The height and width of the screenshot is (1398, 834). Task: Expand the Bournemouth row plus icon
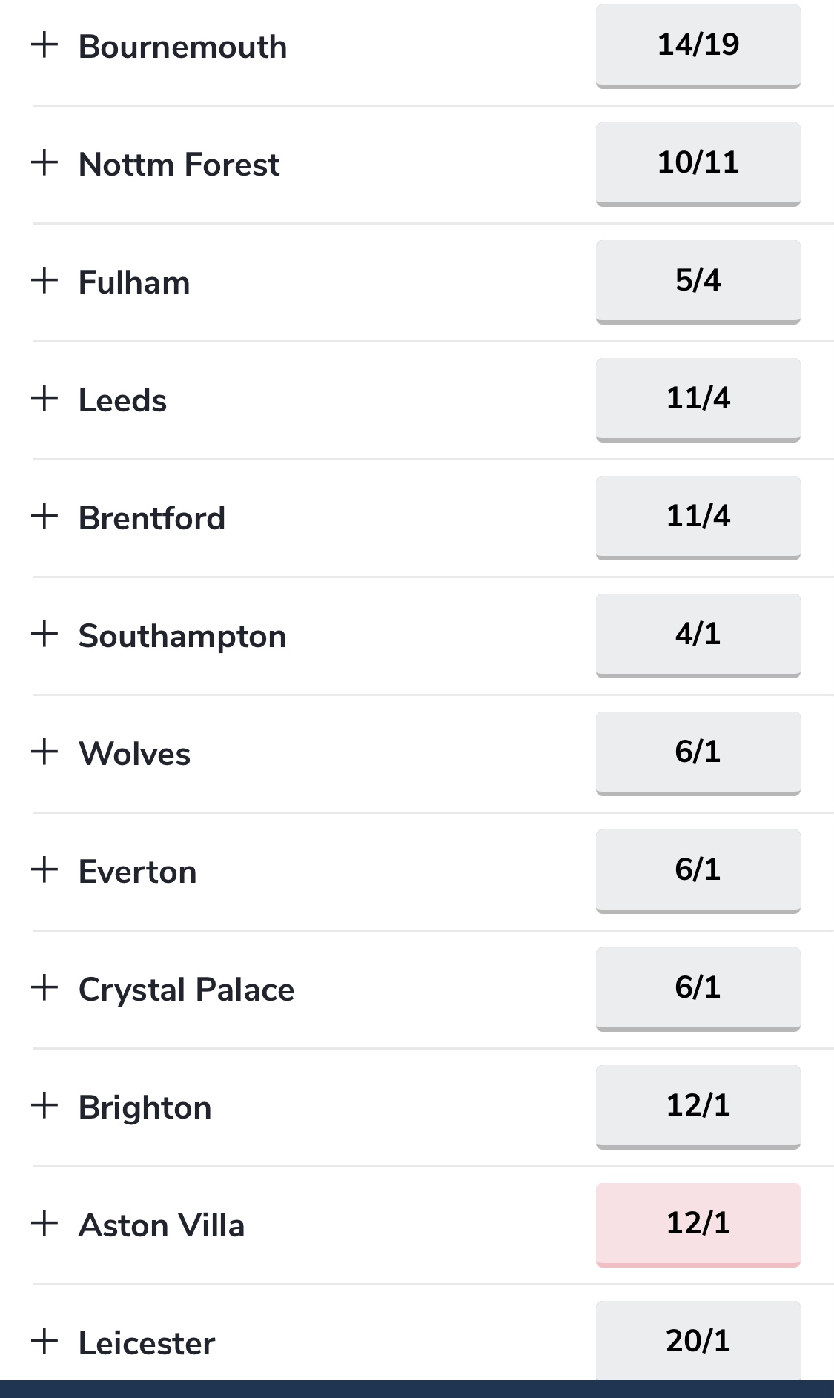[44, 44]
